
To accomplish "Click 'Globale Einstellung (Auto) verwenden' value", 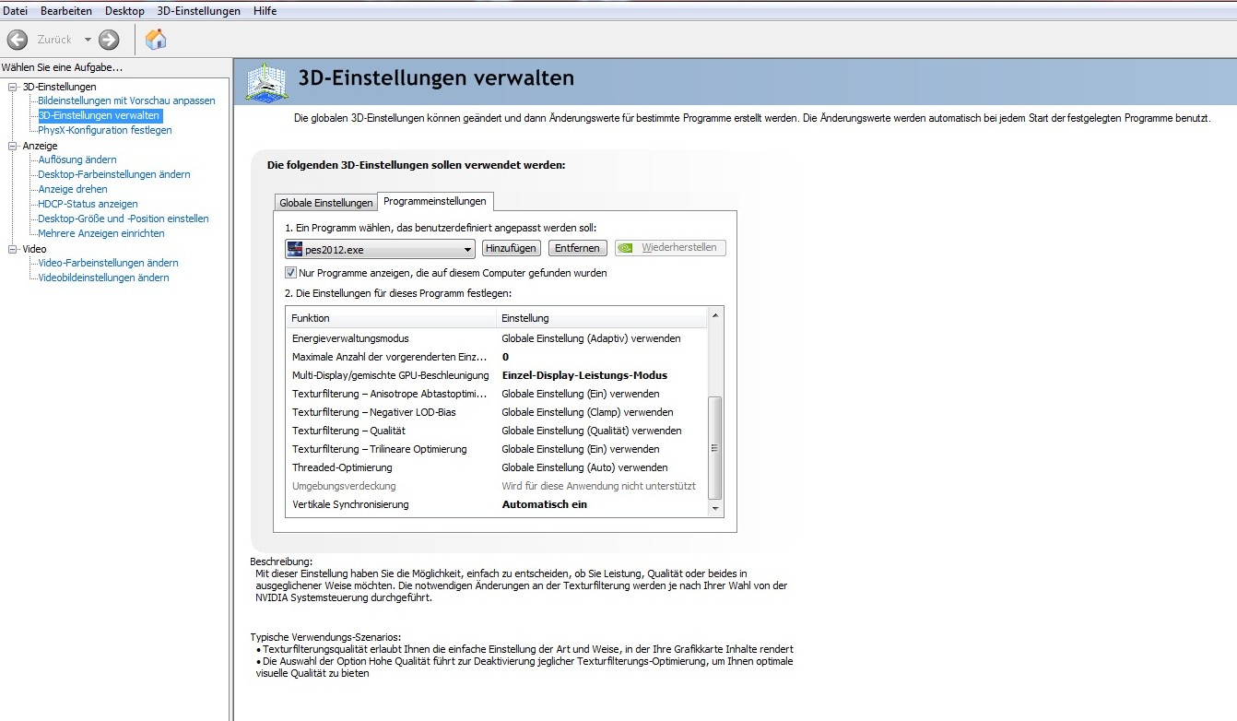I will coord(584,467).
